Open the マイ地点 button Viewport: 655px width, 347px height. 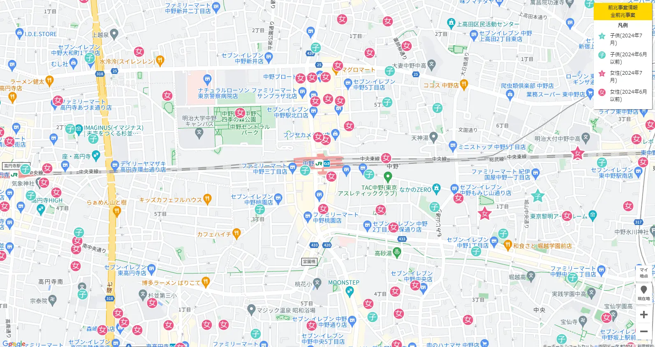point(644,273)
